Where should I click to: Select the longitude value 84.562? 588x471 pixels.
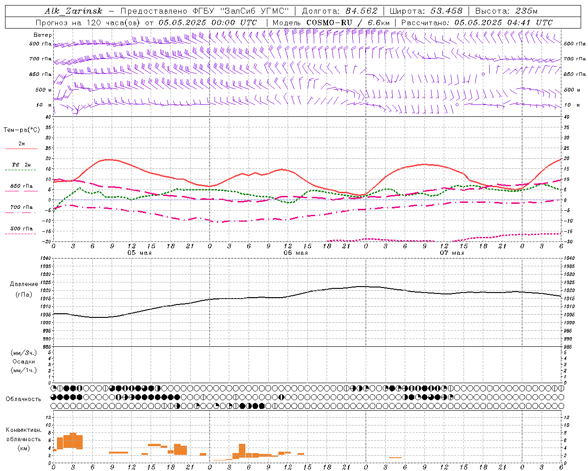point(362,11)
